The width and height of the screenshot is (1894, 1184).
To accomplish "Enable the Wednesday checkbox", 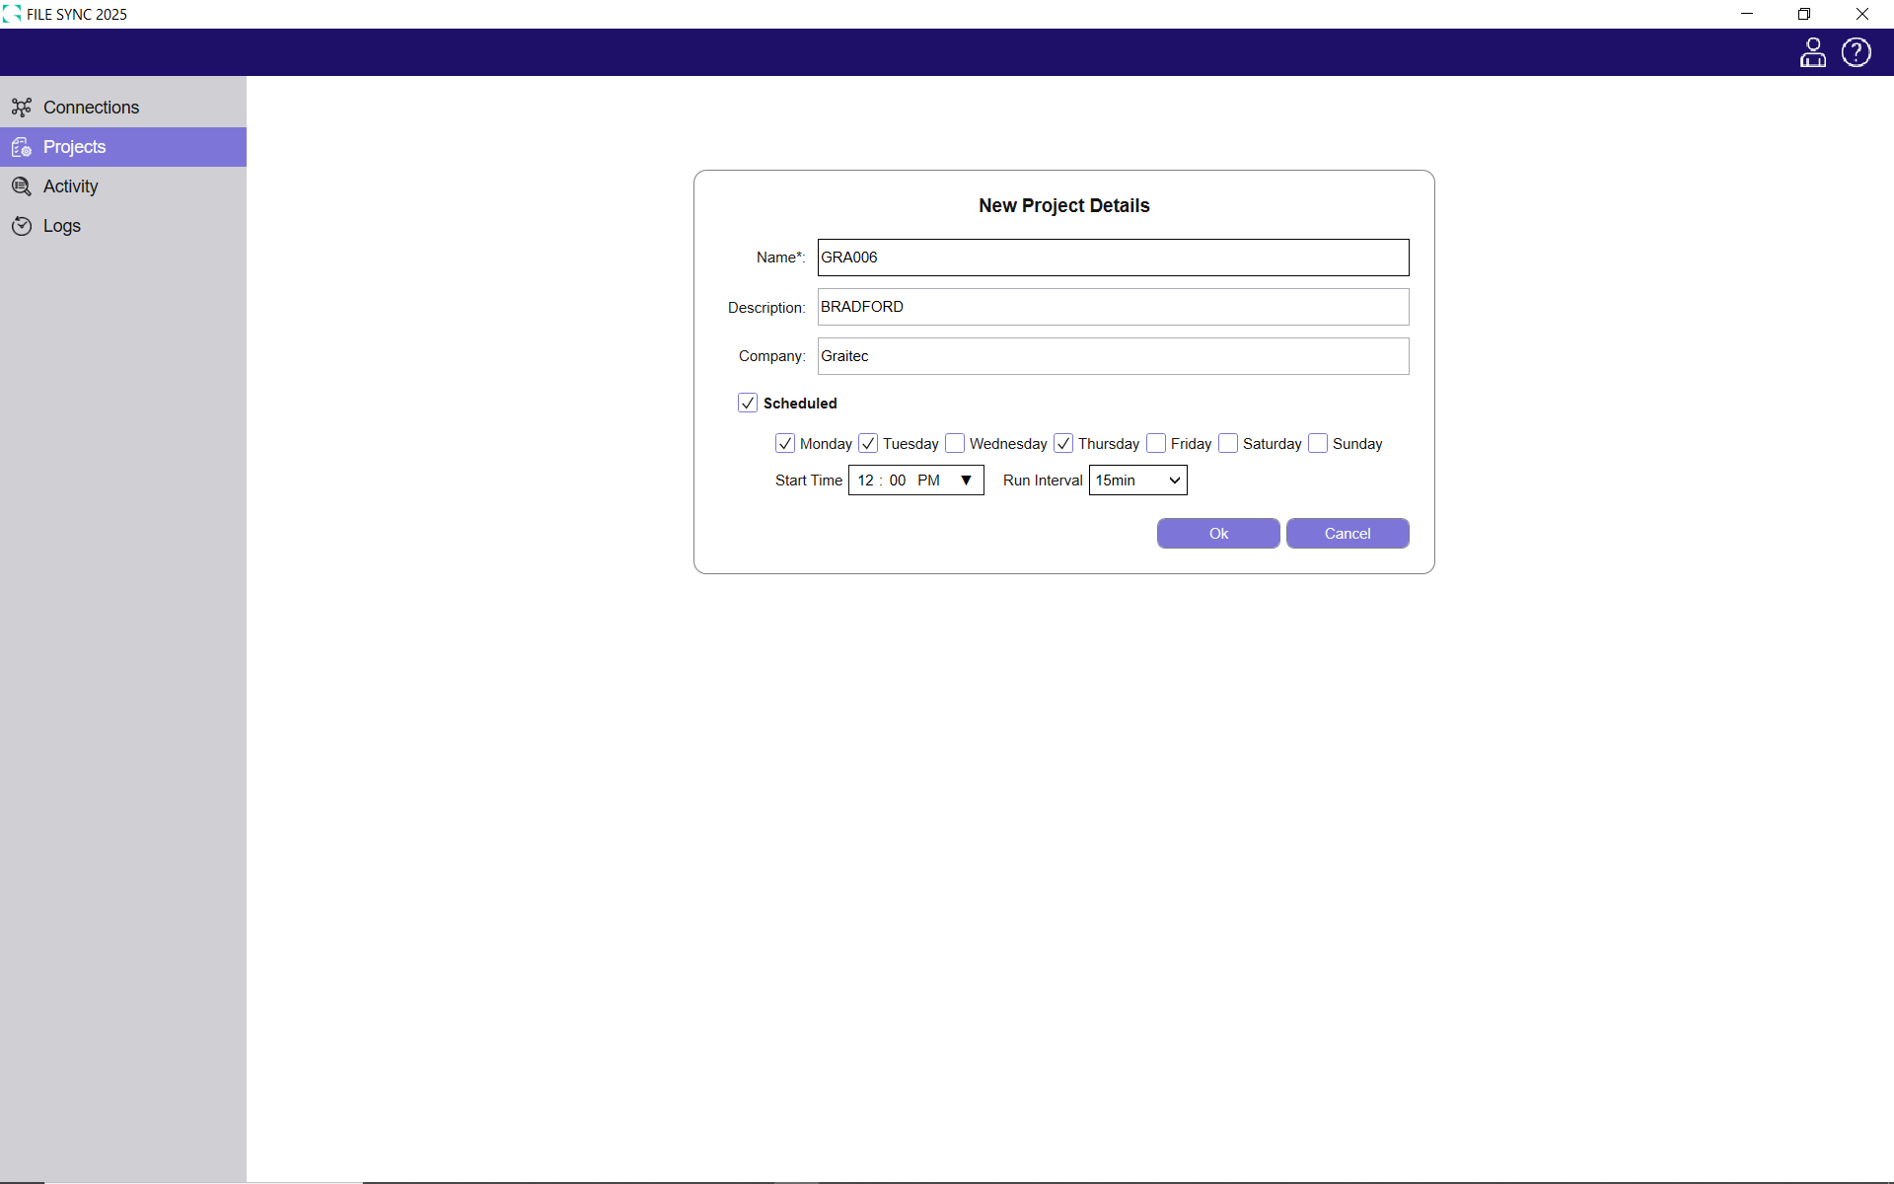I will click(x=954, y=444).
